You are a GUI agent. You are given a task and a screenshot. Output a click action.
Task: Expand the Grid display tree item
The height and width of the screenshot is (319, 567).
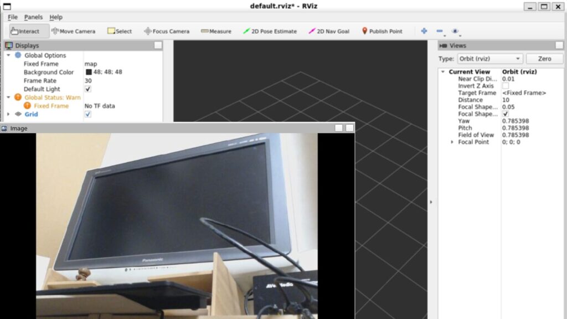click(8, 114)
